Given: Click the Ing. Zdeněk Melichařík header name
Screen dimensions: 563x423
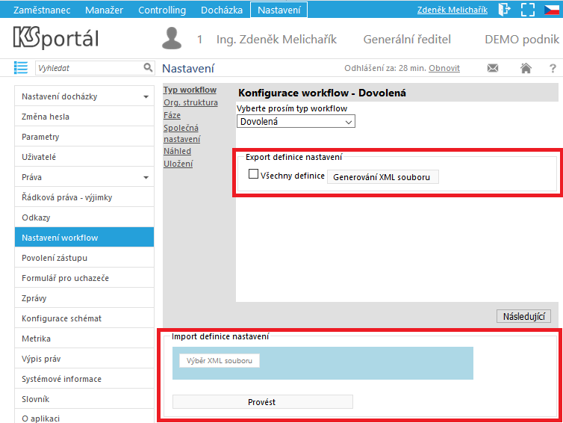Looking at the screenshot, I should (x=276, y=39).
